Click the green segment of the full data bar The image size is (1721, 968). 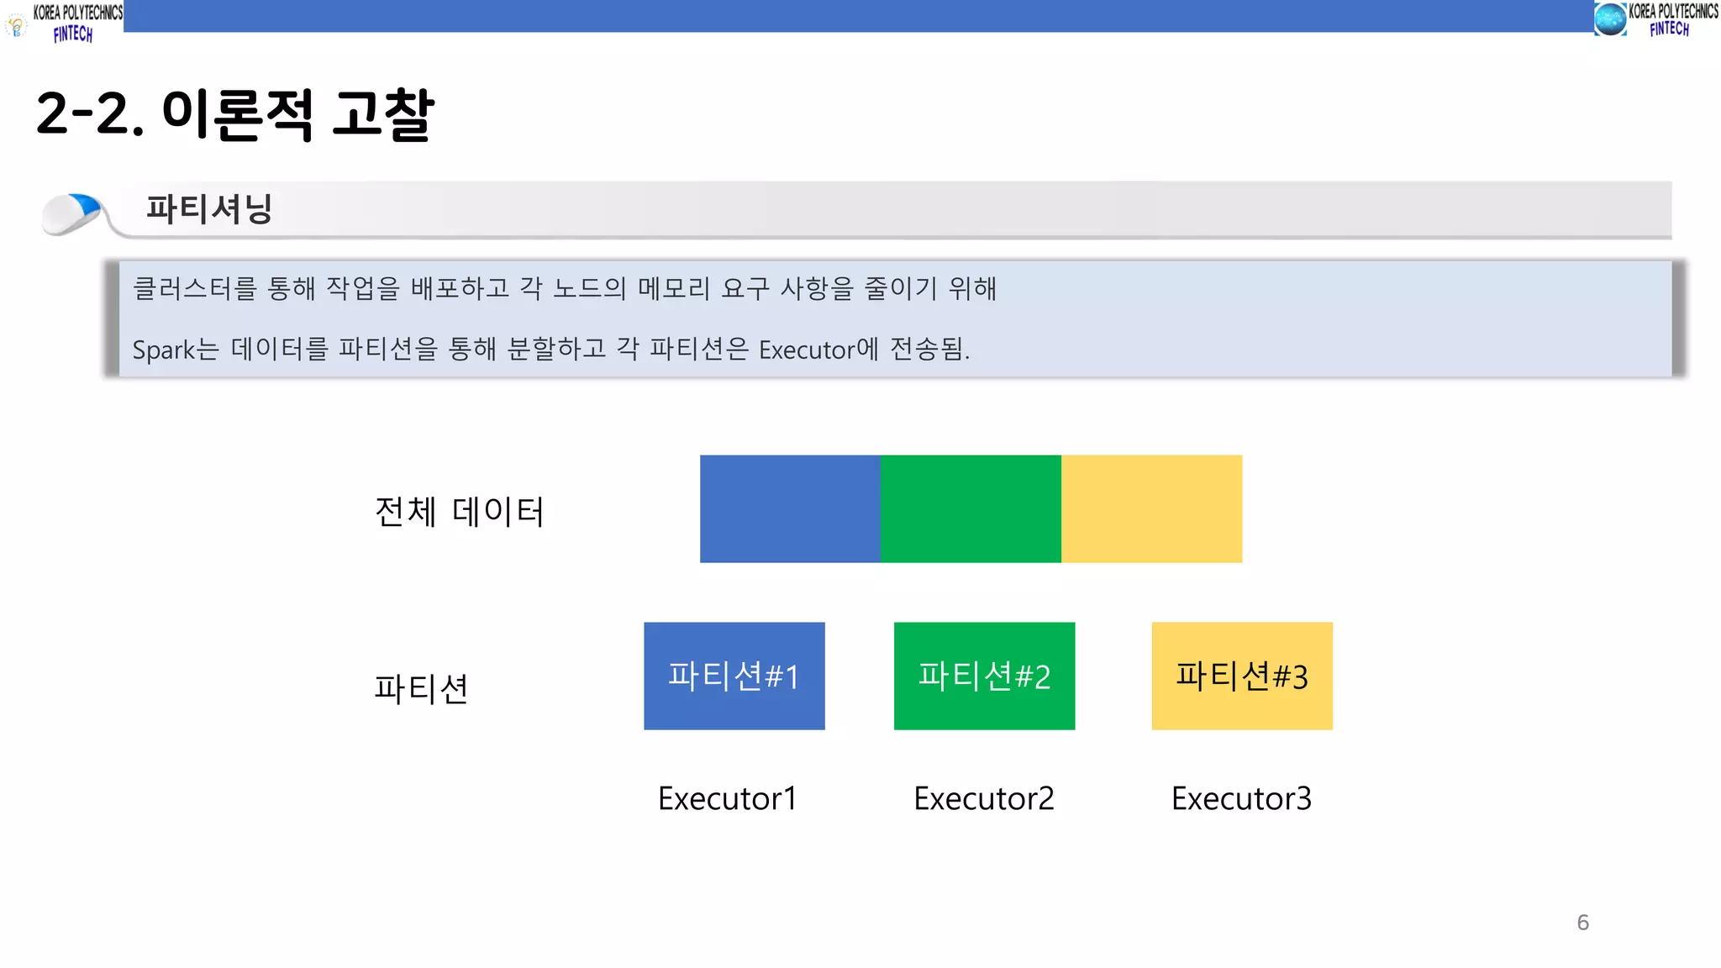pos(970,508)
